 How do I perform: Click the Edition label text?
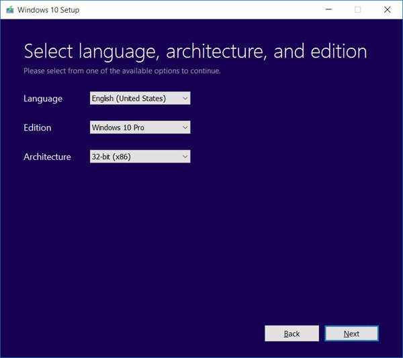(37, 128)
